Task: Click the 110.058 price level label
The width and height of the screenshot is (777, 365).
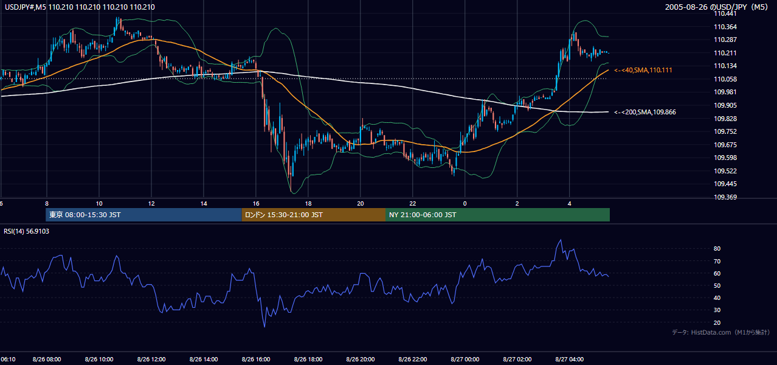Action: pyautogui.click(x=725, y=79)
